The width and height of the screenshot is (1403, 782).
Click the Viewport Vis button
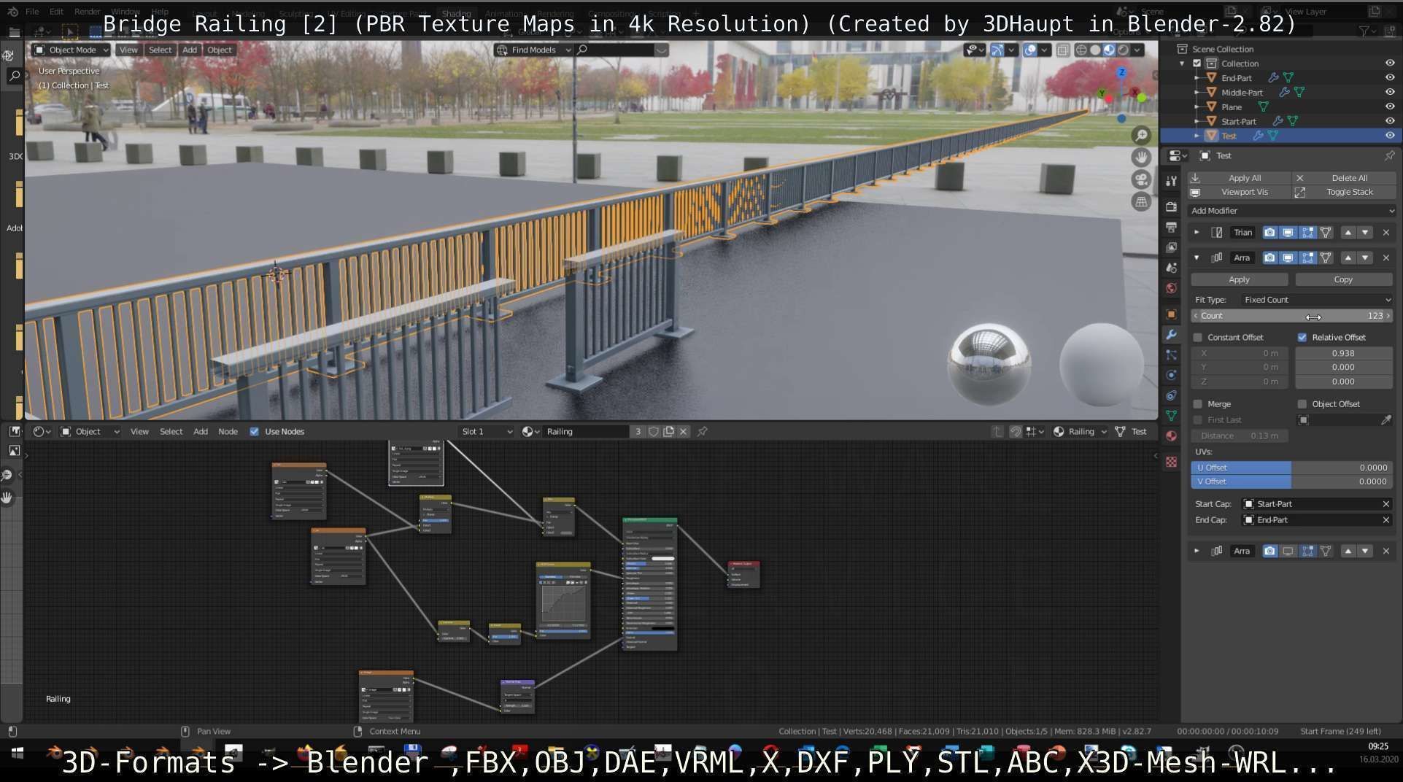pyautogui.click(x=1239, y=193)
